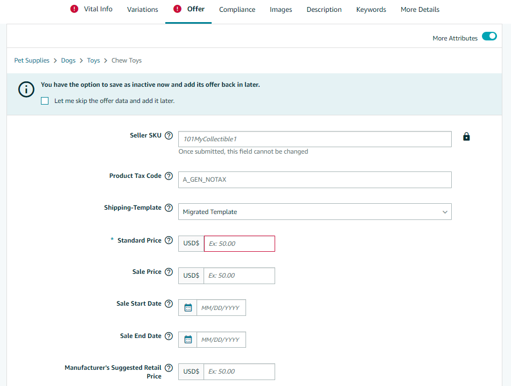Expand the Shipping-Template dropdown
The width and height of the screenshot is (511, 386).
tap(314, 212)
